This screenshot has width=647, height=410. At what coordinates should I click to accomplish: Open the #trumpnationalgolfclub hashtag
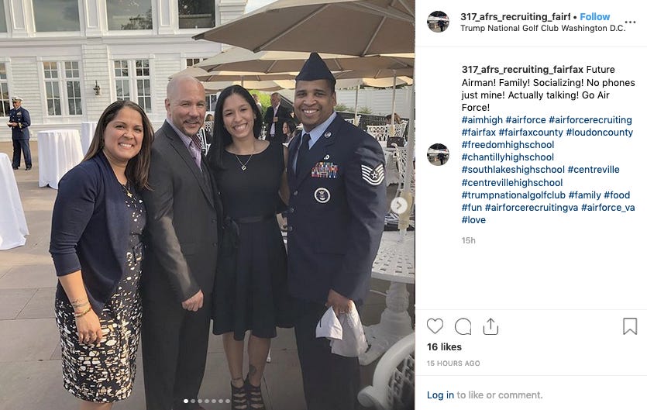(x=513, y=195)
